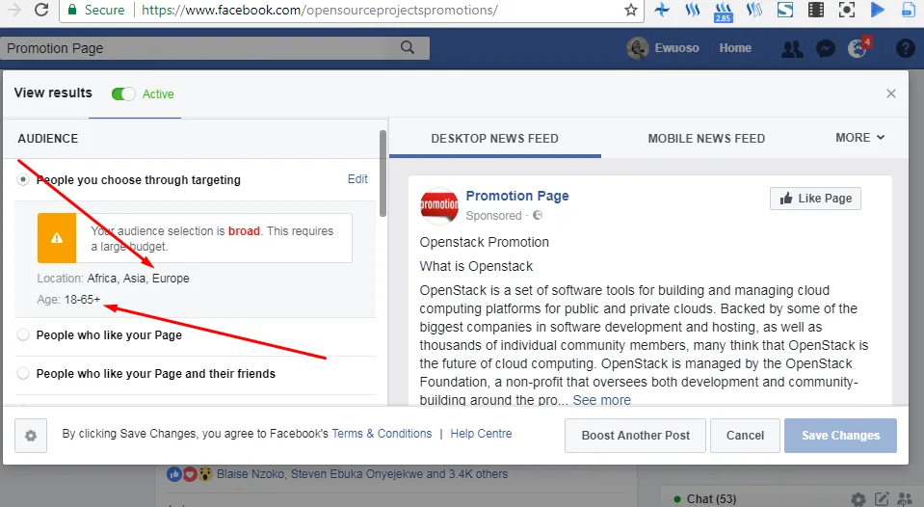This screenshot has height=507, width=924.
Task: Open the Facebook help question mark icon
Action: tap(905, 48)
